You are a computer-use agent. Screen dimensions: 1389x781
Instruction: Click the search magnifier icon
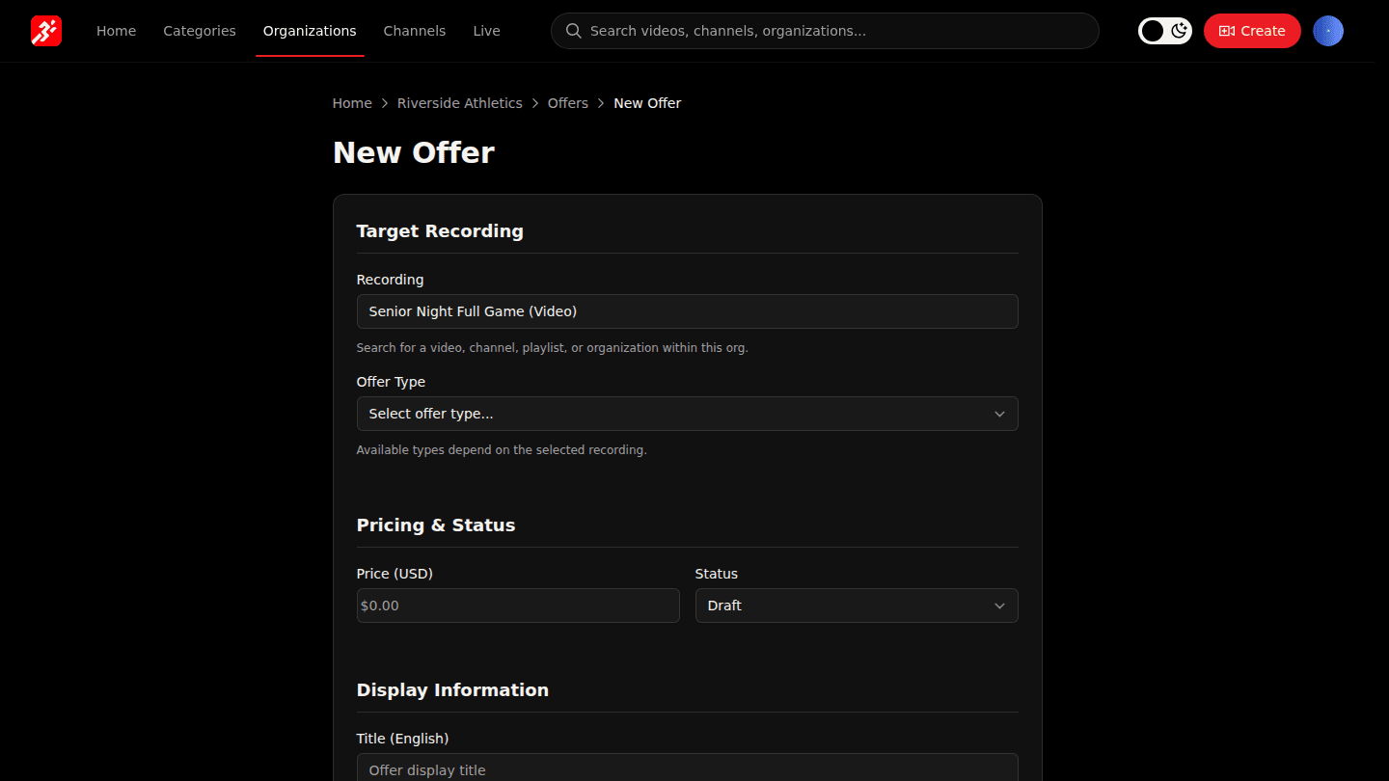tap(573, 31)
